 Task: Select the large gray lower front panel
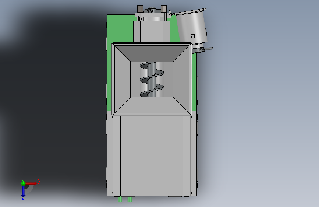(152, 156)
